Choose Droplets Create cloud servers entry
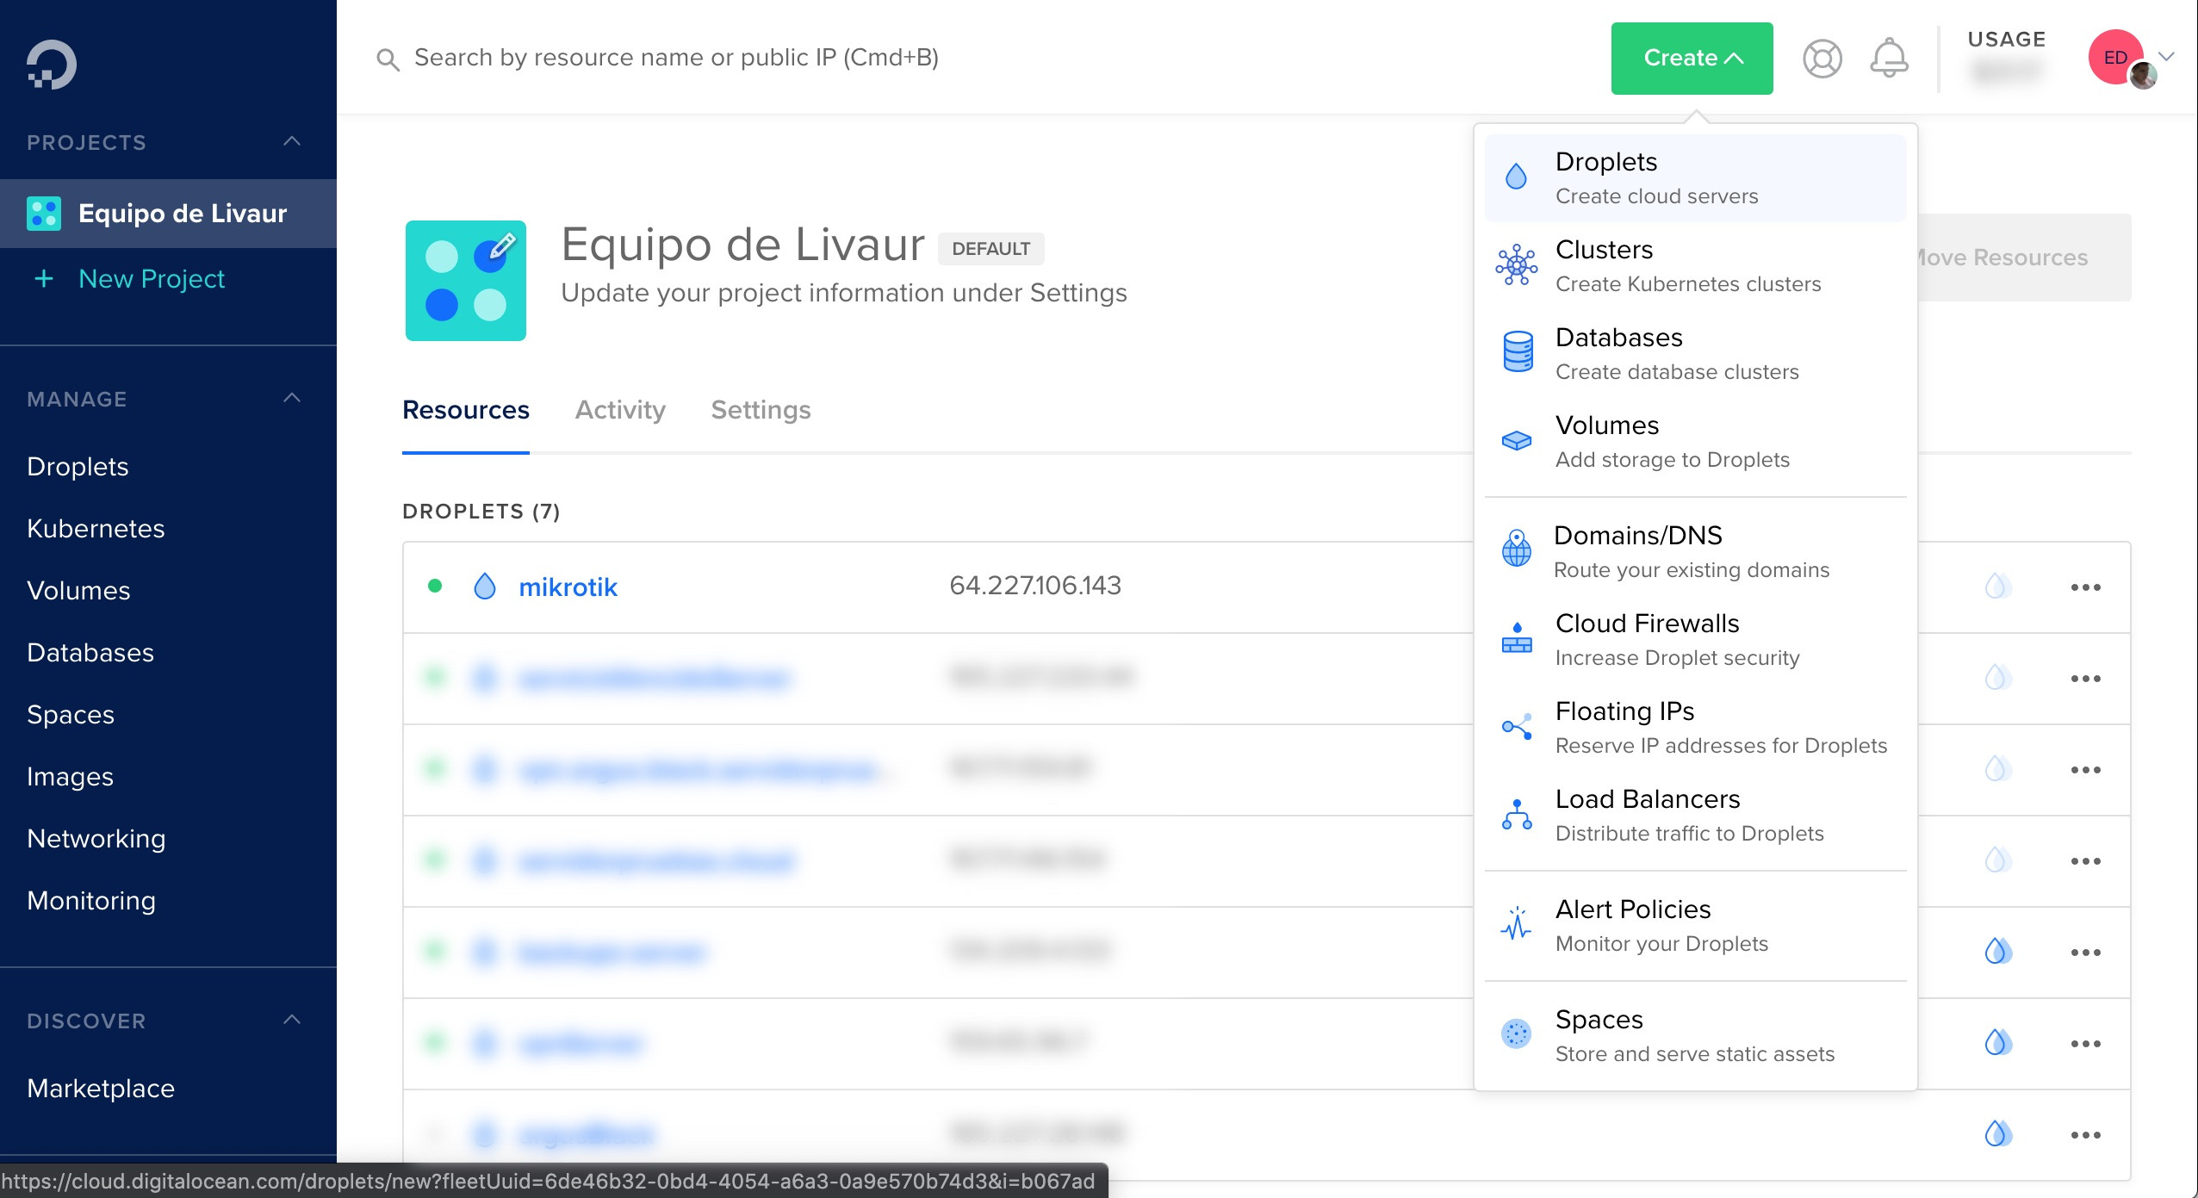 (1695, 178)
